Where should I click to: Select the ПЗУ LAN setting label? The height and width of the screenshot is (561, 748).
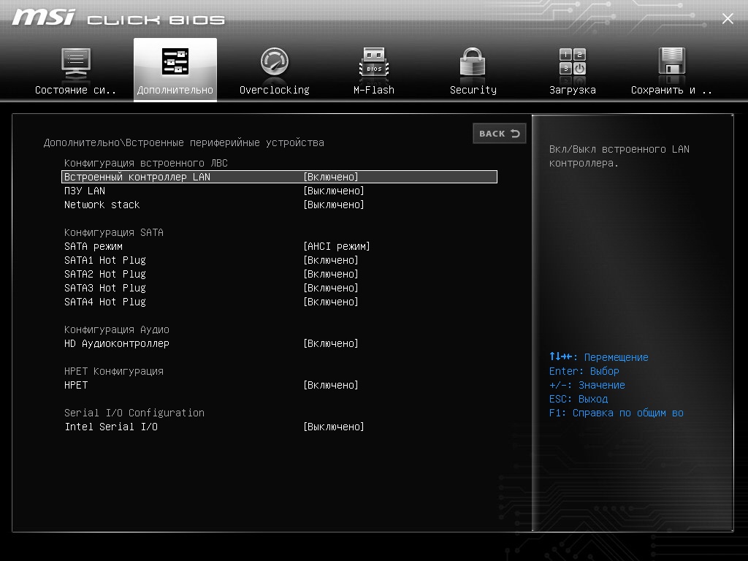(x=85, y=191)
